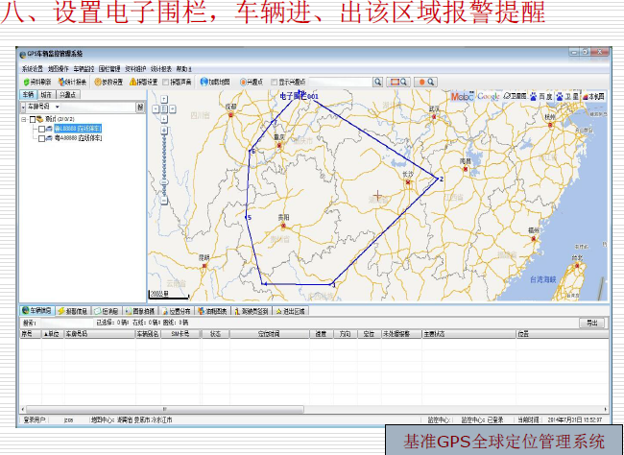Switch map source to Google

coord(488,97)
